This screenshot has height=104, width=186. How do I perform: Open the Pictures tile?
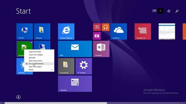pos(42,31)
